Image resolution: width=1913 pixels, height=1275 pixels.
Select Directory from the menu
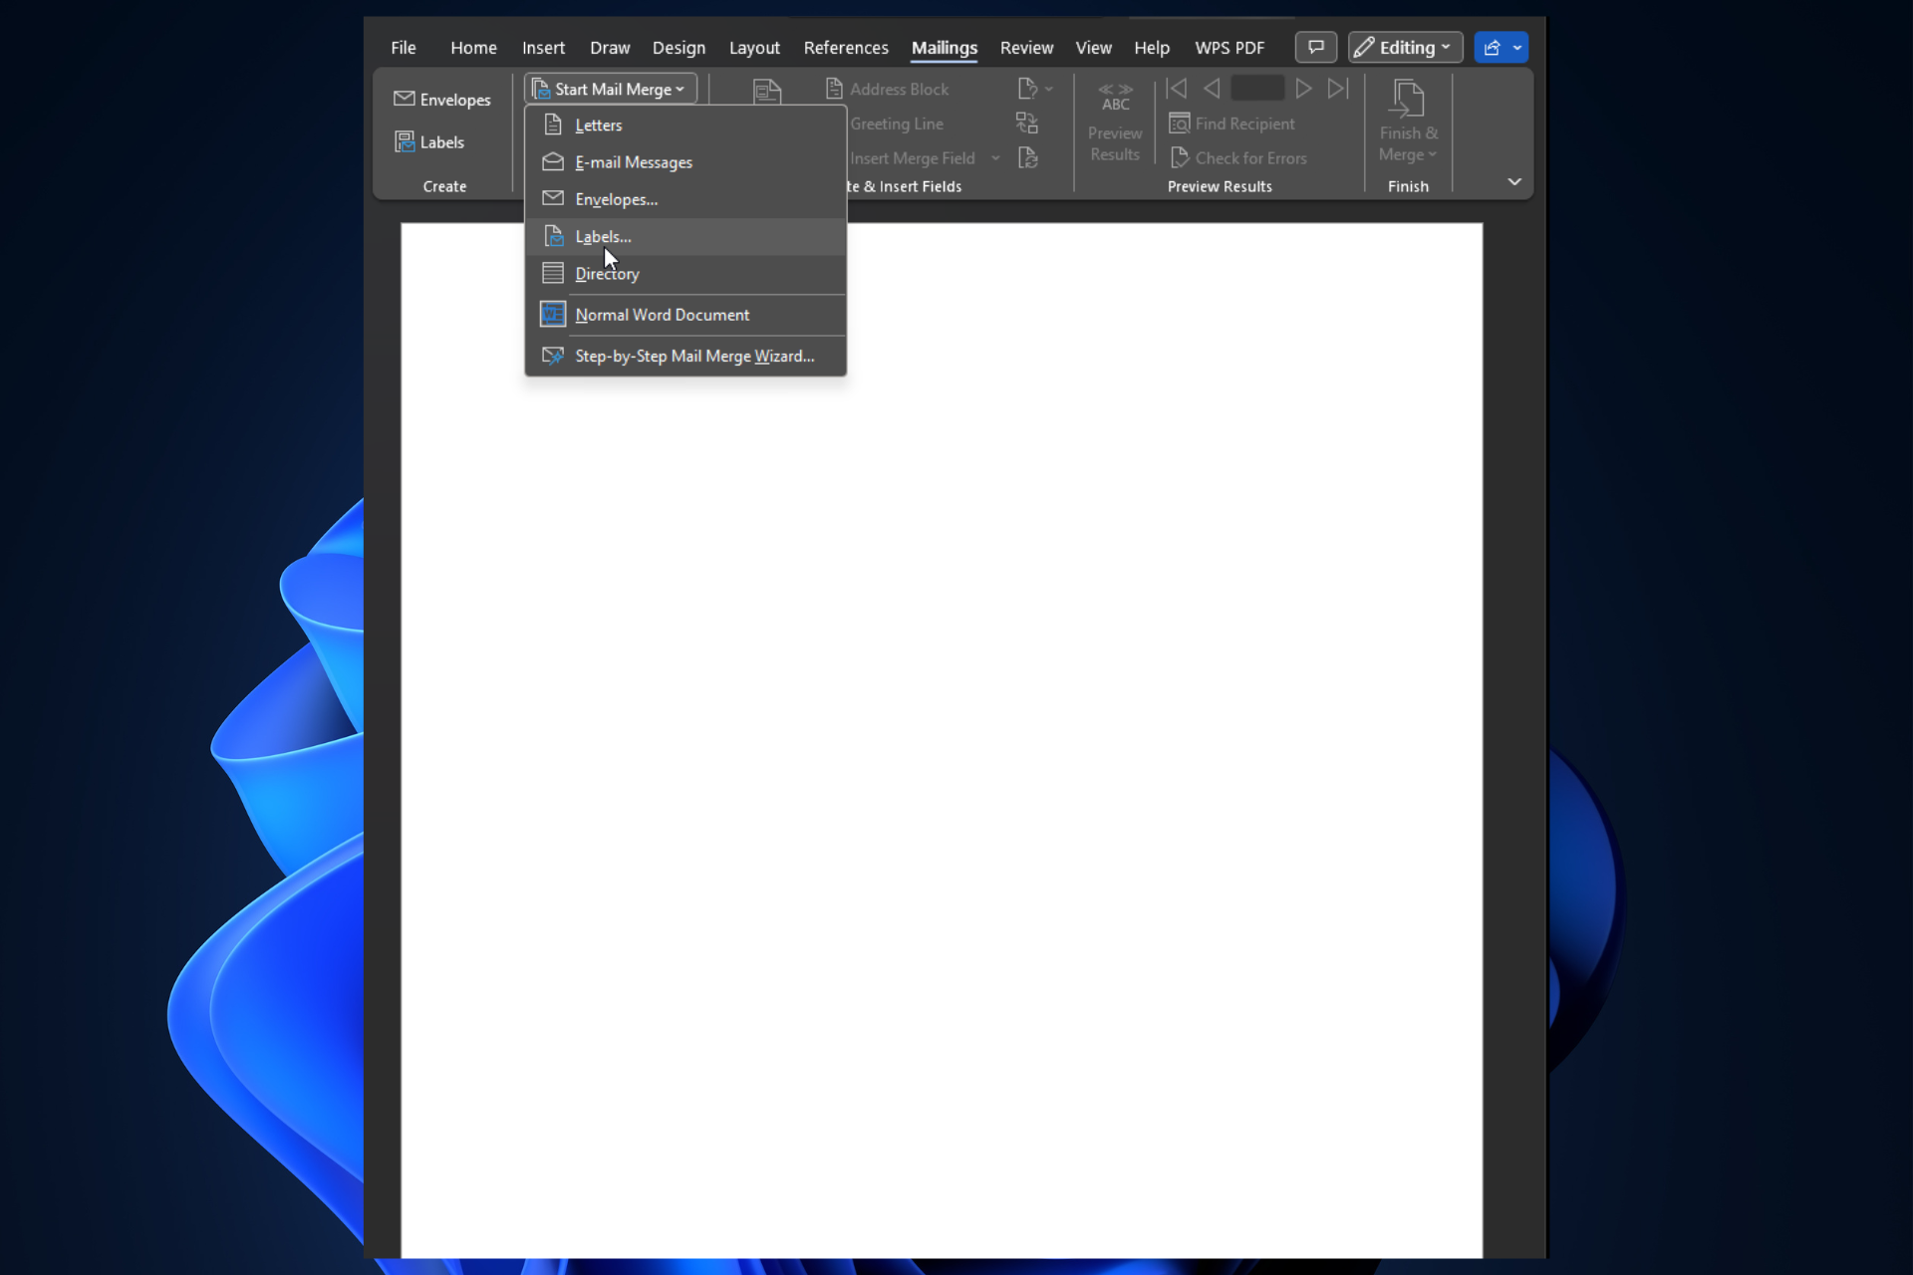point(685,273)
